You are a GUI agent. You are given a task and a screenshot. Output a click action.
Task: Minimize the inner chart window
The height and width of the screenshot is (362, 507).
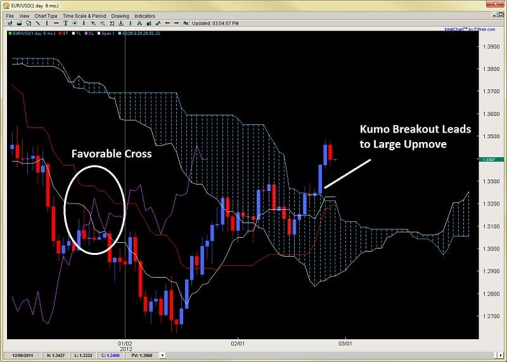494,15
